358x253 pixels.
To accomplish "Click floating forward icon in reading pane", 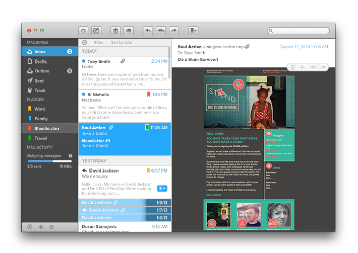I will [x=323, y=67].
